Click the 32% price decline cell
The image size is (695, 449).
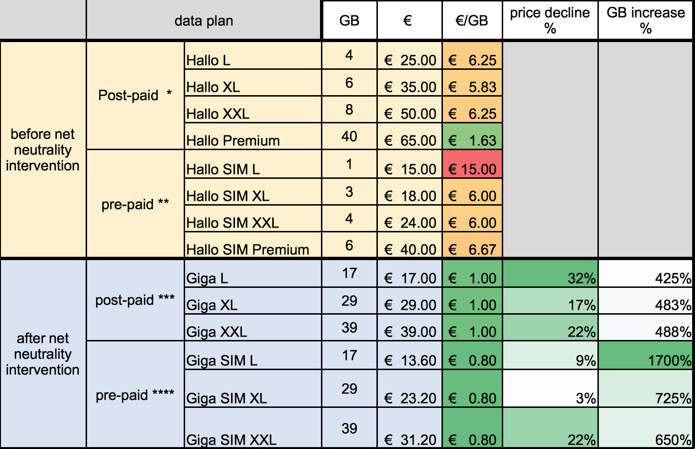[550, 274]
